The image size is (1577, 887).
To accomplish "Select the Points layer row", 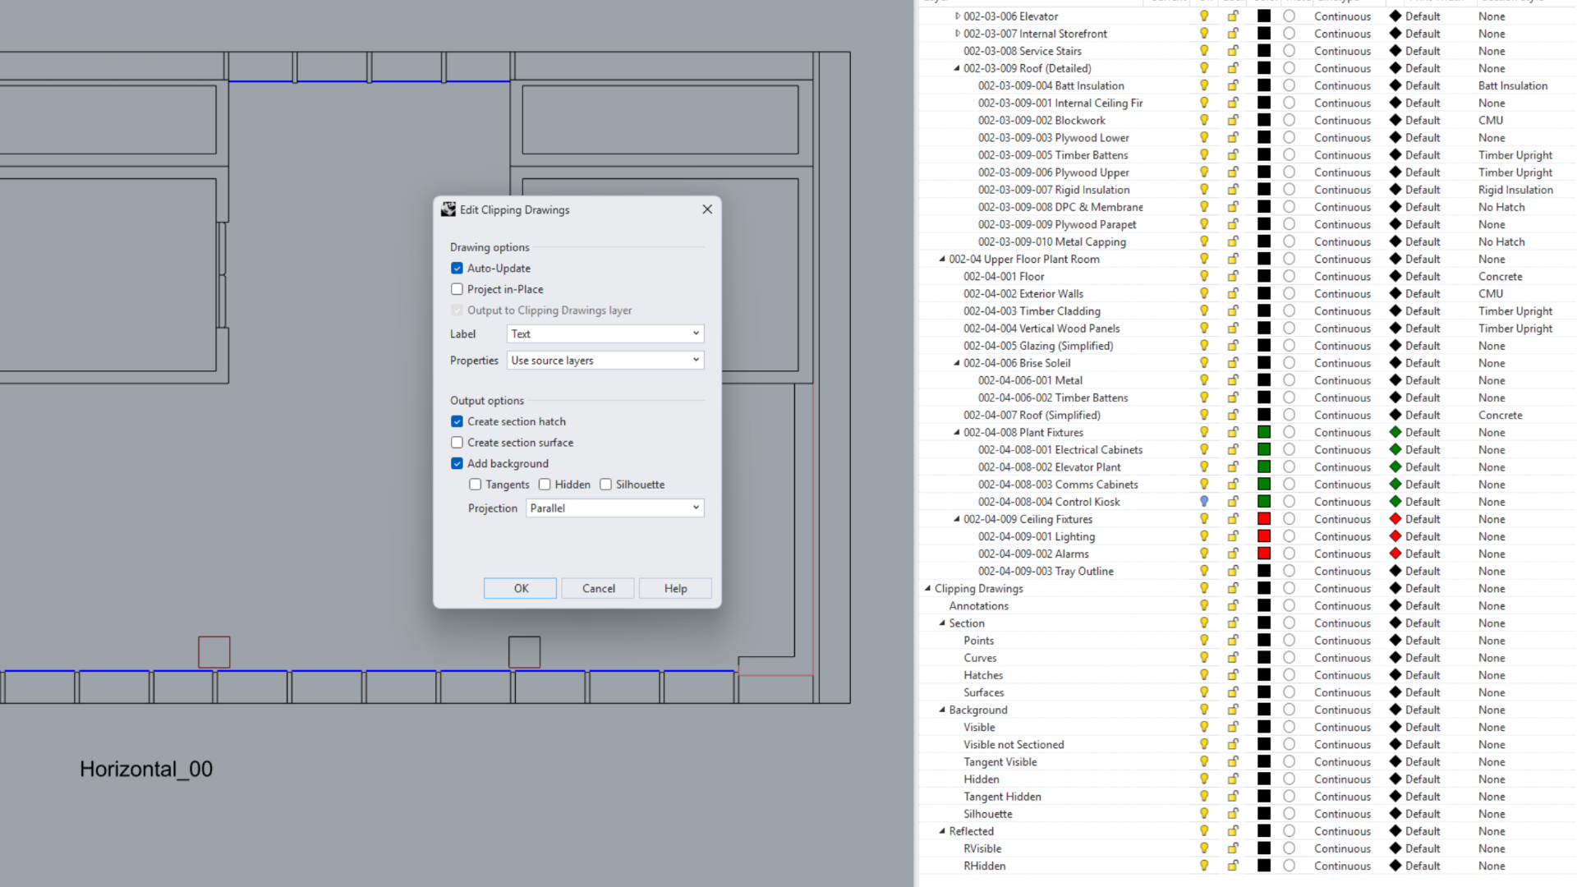I will point(978,641).
